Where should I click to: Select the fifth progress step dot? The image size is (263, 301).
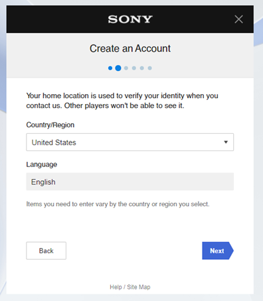142,68
